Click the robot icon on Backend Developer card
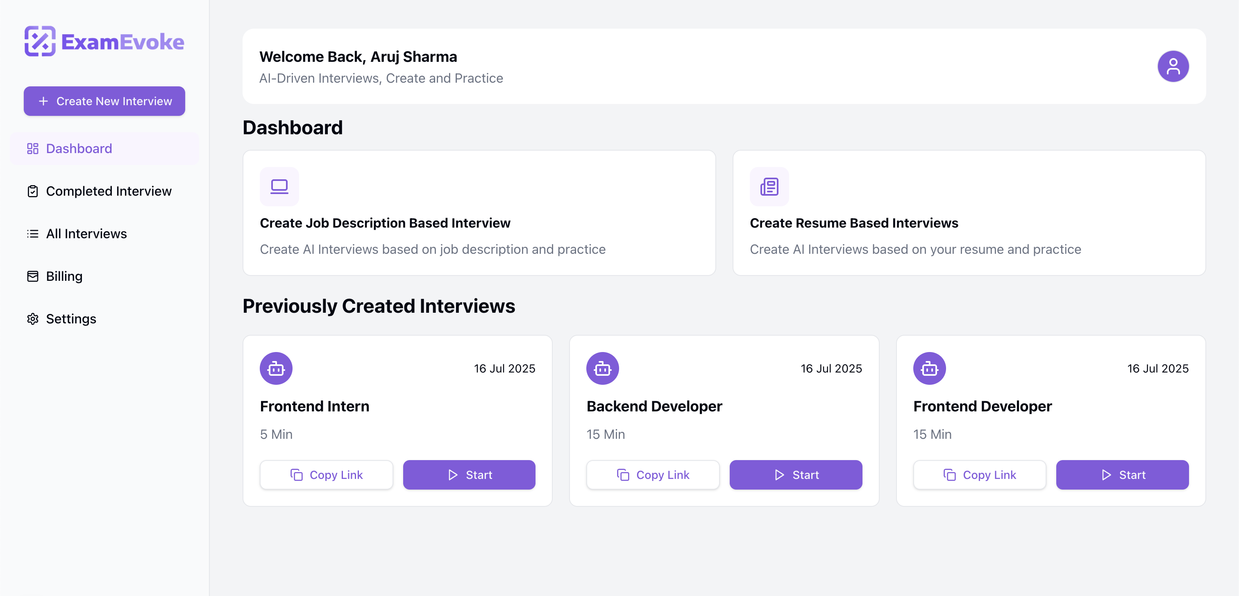The width and height of the screenshot is (1239, 596). pyautogui.click(x=602, y=369)
